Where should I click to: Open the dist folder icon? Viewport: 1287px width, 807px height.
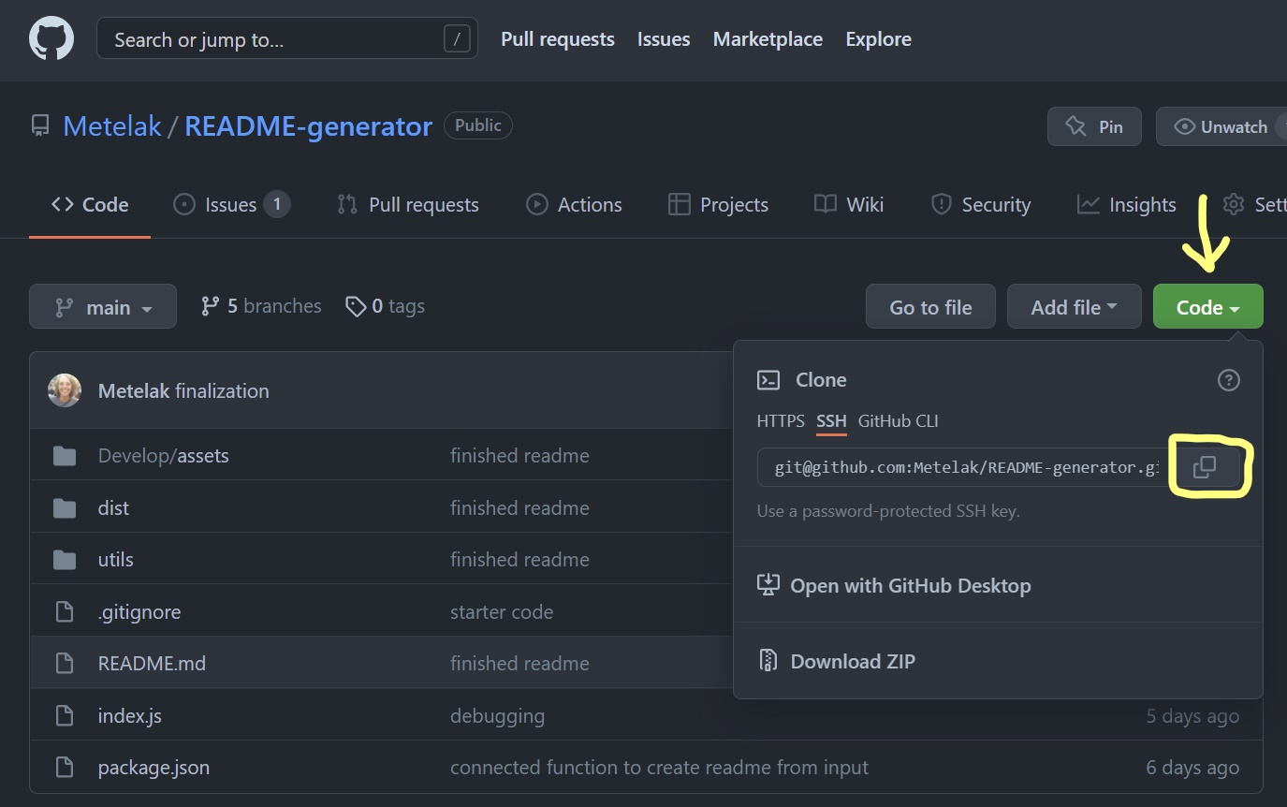[64, 507]
